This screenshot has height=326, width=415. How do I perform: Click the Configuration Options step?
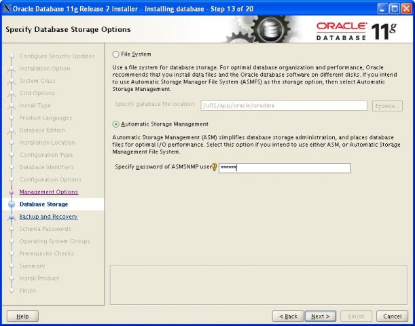pos(50,180)
